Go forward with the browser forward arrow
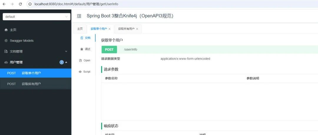Screen dimensions: 318x135 tap(12, 4)
